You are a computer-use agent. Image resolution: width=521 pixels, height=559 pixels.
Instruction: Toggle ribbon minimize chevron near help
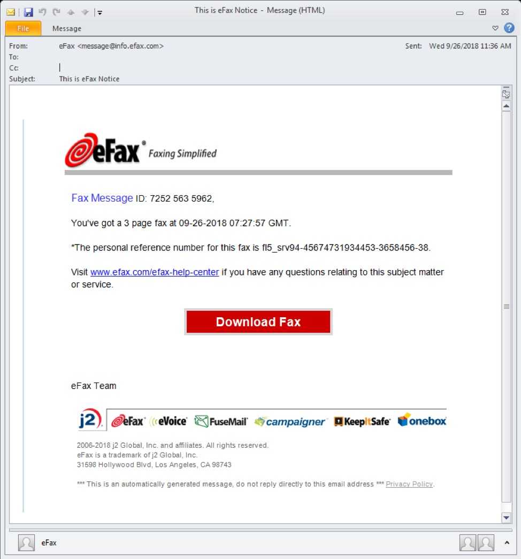[x=495, y=28]
